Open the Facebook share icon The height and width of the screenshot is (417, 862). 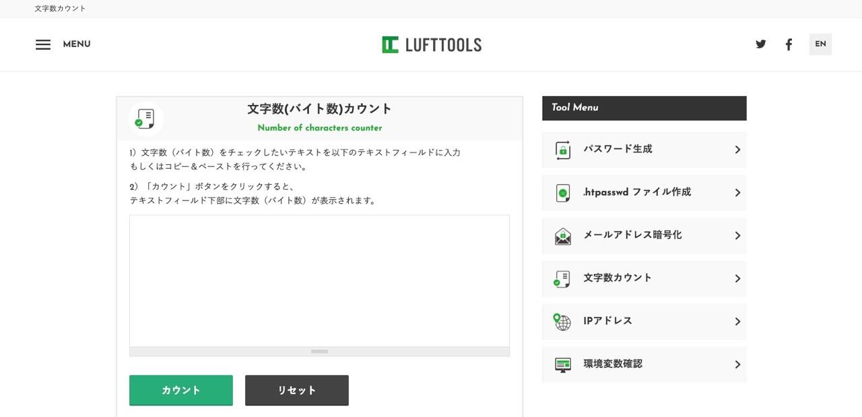pyautogui.click(x=789, y=44)
